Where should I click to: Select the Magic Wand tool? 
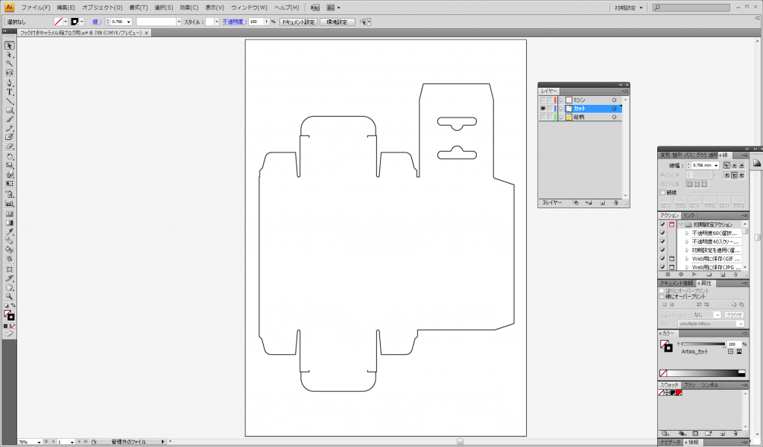pyautogui.click(x=10, y=64)
